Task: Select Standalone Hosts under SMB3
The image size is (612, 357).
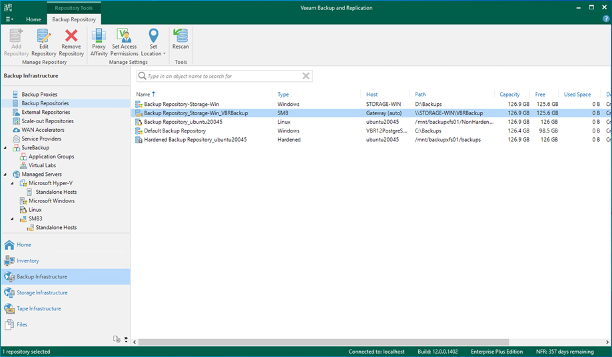Action: coord(56,227)
